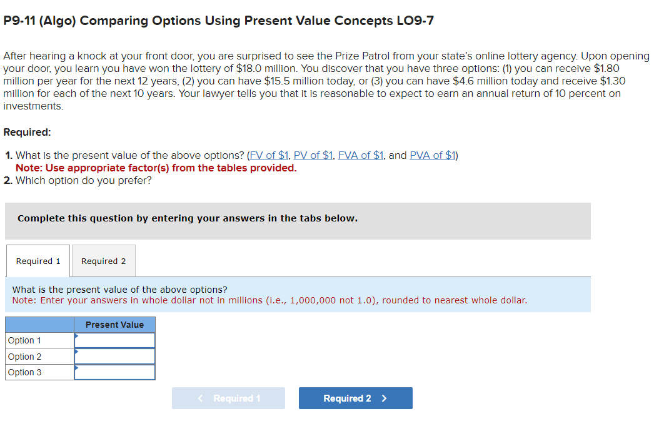Click the Option 2 row label
This screenshot has height=426, width=654.
[x=23, y=356]
